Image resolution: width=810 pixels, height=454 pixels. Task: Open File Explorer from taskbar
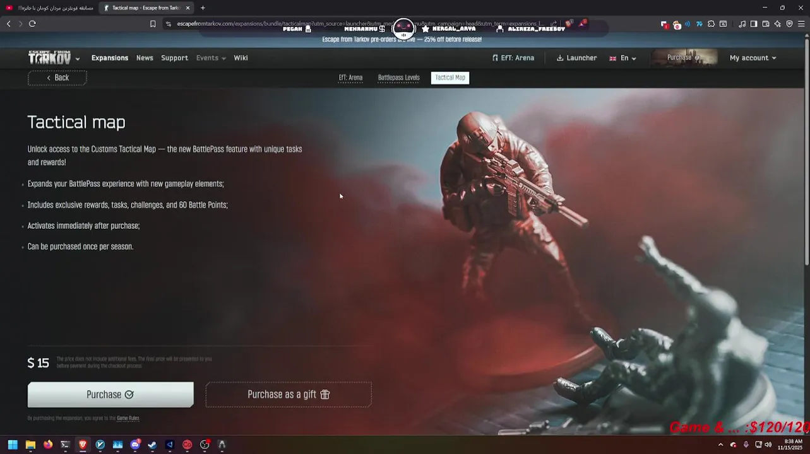[x=30, y=445]
